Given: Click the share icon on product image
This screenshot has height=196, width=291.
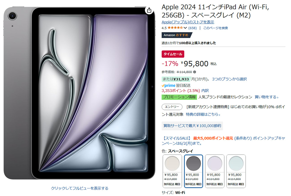Looking at the screenshot, I should coord(149,10).
